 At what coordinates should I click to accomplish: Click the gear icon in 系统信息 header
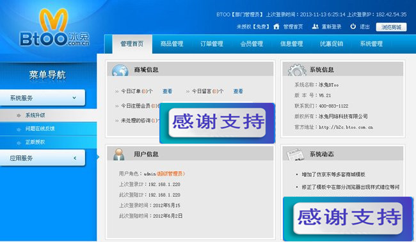click(x=297, y=70)
